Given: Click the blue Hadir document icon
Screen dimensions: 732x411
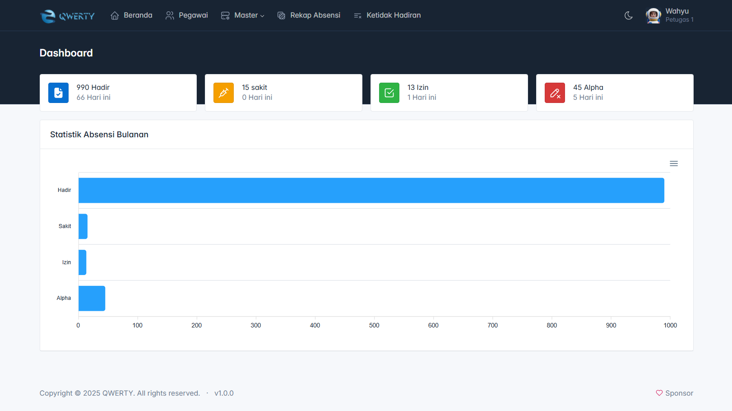Looking at the screenshot, I should point(59,93).
